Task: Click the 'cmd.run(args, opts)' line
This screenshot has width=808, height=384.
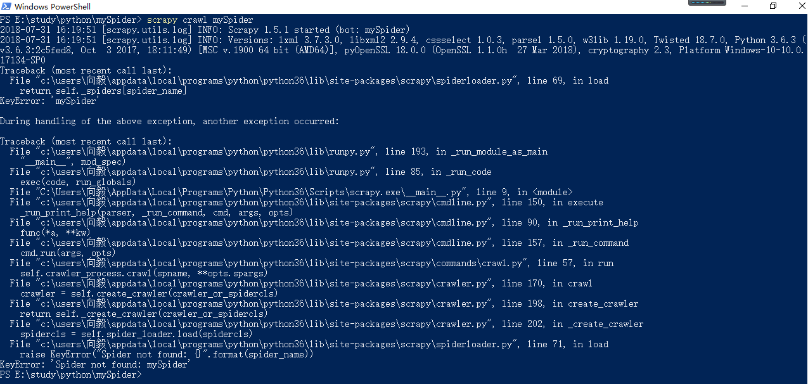Action: (x=68, y=253)
